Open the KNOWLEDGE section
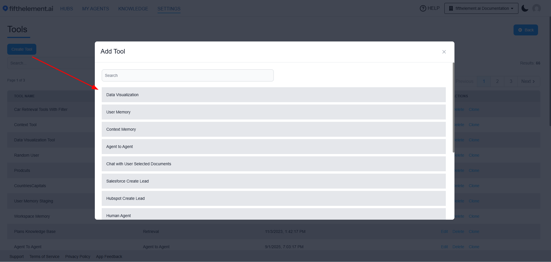Viewport: 551px width, 262px height. pyautogui.click(x=133, y=9)
